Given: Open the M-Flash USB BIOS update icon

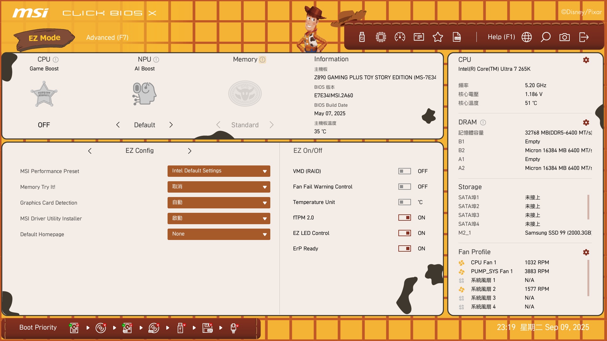Looking at the screenshot, I should pos(362,37).
